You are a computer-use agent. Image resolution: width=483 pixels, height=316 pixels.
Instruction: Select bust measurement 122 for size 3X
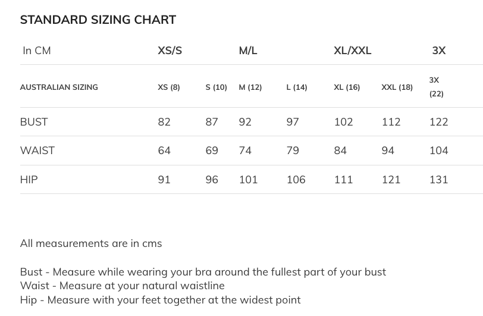[x=438, y=121]
